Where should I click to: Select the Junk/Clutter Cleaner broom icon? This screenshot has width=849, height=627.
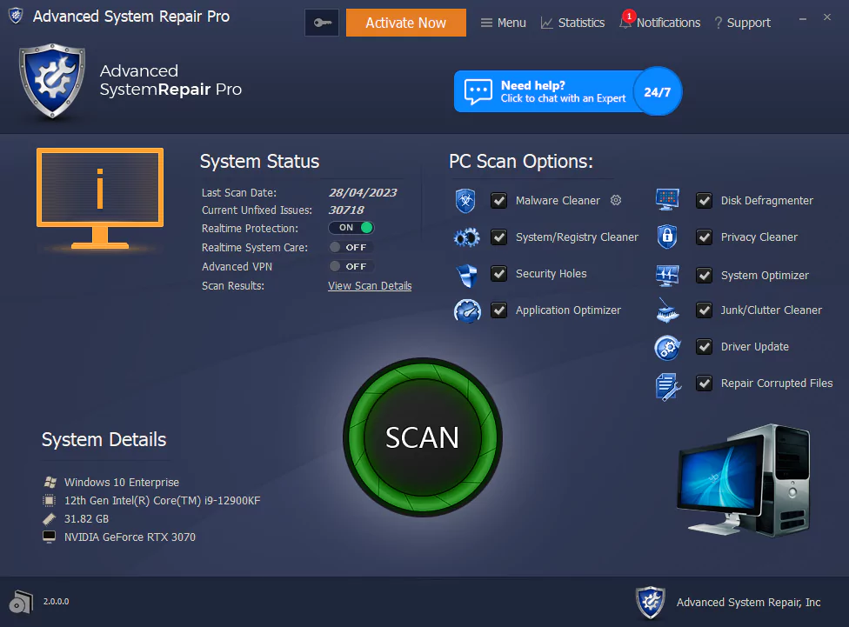[667, 310]
